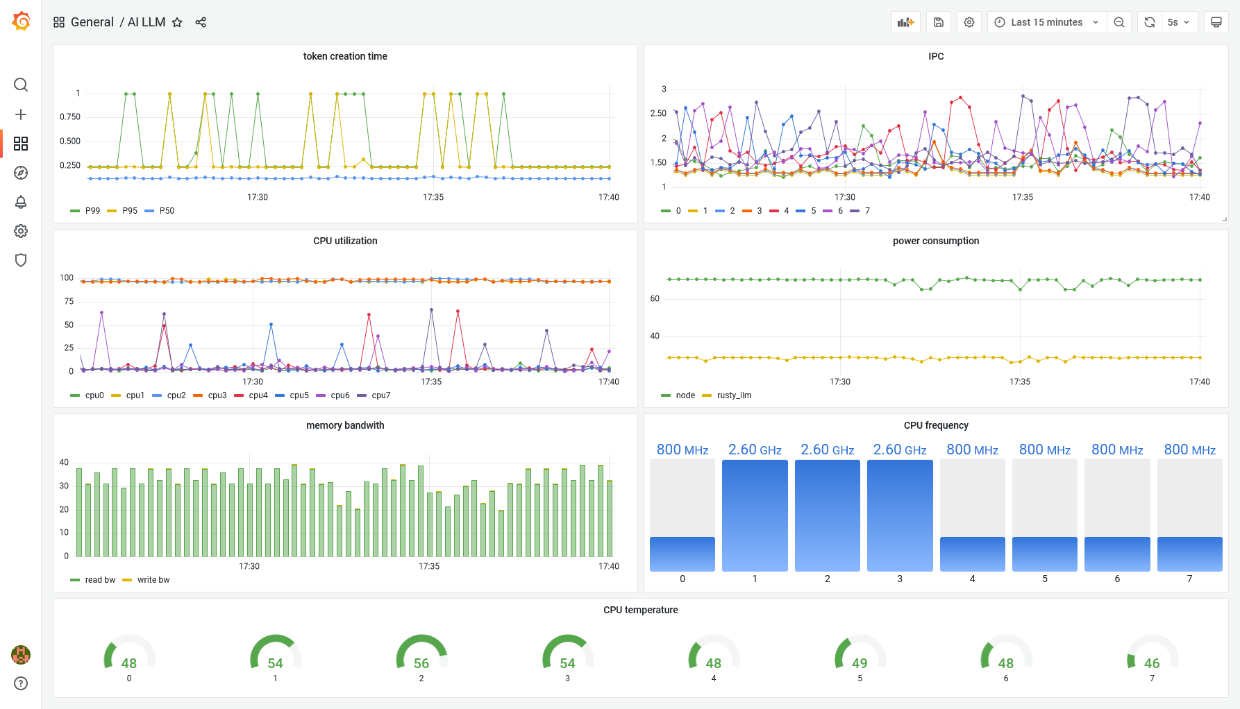Open token creation time panel menu

click(x=345, y=56)
